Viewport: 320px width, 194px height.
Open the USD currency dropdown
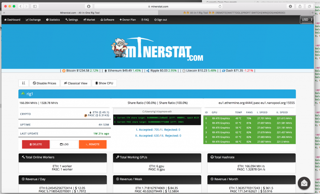click(x=307, y=20)
